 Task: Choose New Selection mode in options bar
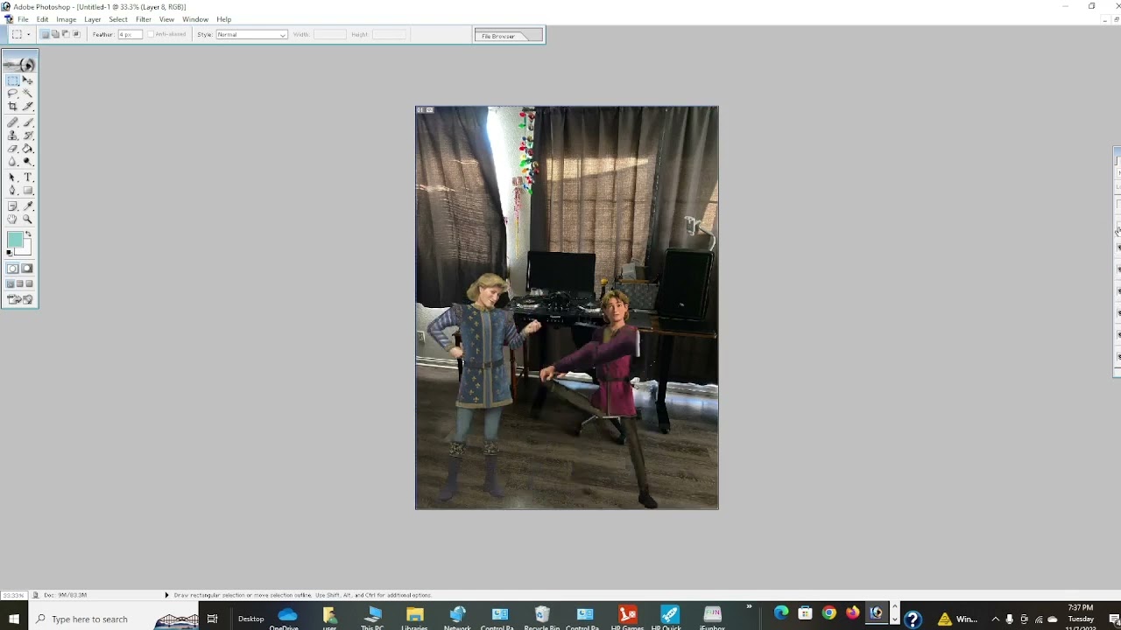coord(45,34)
